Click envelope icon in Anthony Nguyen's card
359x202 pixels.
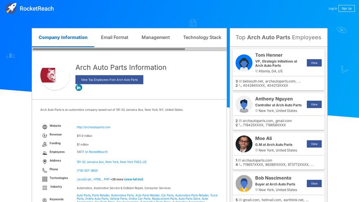coord(240,121)
